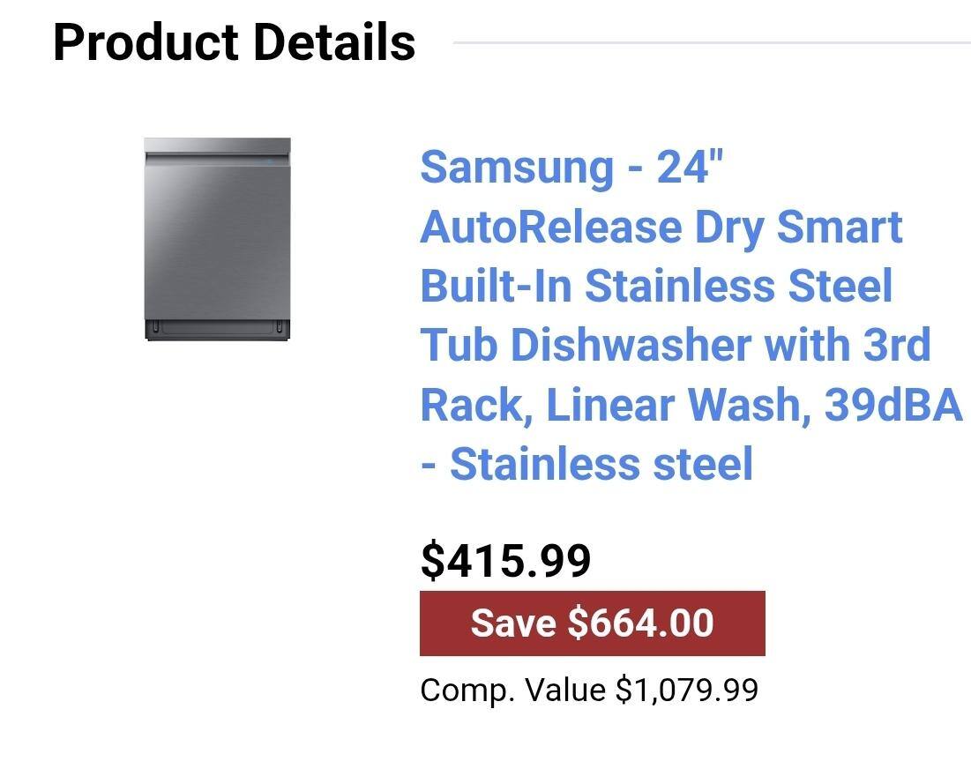Image resolution: width=971 pixels, height=769 pixels.
Task: Click the Product Details heading
Action: click(234, 41)
